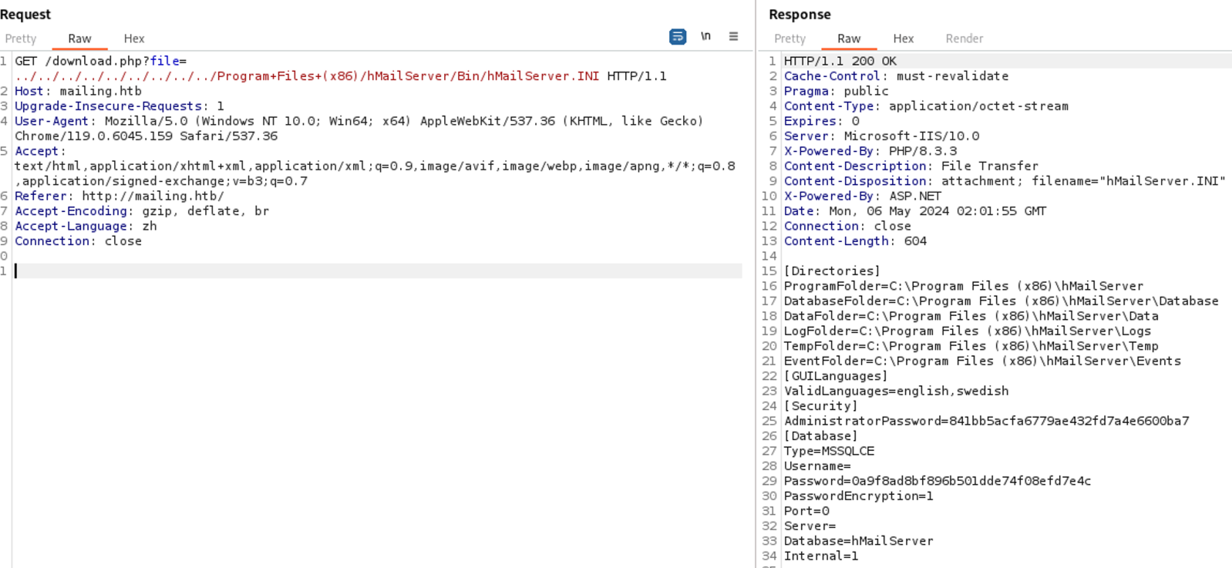Click the '[Security]' section line
This screenshot has height=568, width=1232.
821,406
